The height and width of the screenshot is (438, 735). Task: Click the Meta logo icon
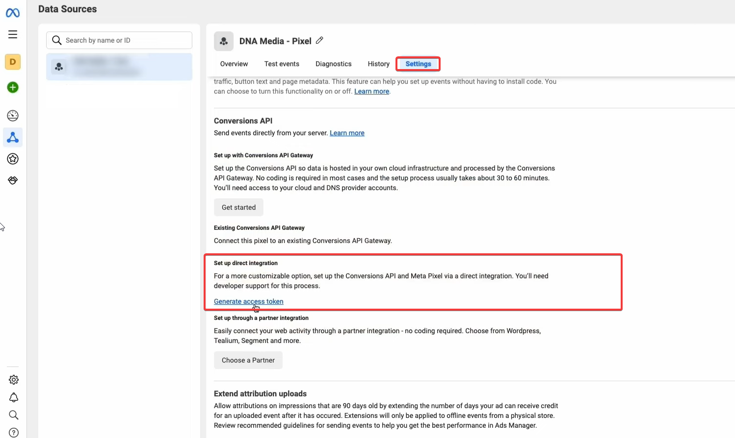[x=13, y=13]
